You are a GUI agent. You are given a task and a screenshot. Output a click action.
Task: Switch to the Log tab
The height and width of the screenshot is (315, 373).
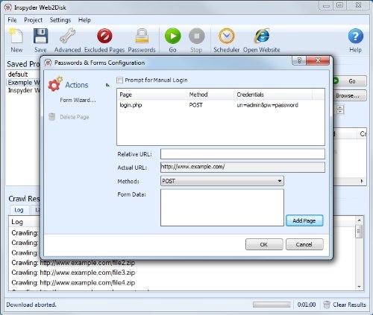click(19, 210)
